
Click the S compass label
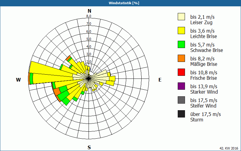(x=89, y=147)
